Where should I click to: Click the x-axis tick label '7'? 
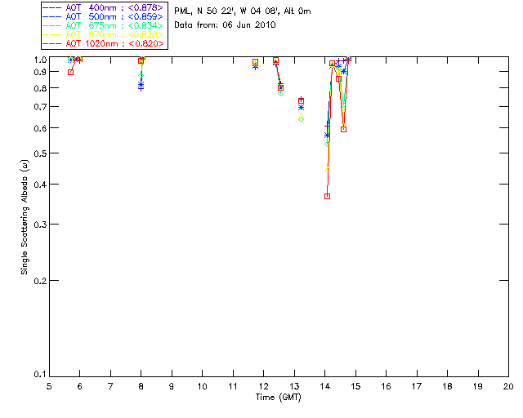[110, 386]
